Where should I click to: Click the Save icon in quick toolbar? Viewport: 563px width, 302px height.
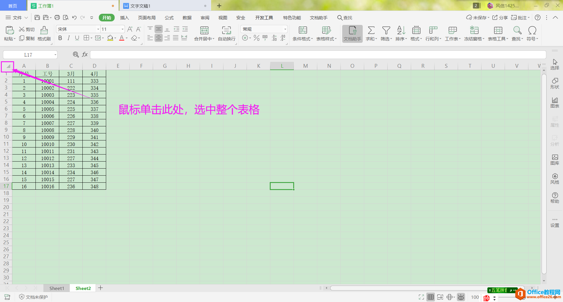37,18
